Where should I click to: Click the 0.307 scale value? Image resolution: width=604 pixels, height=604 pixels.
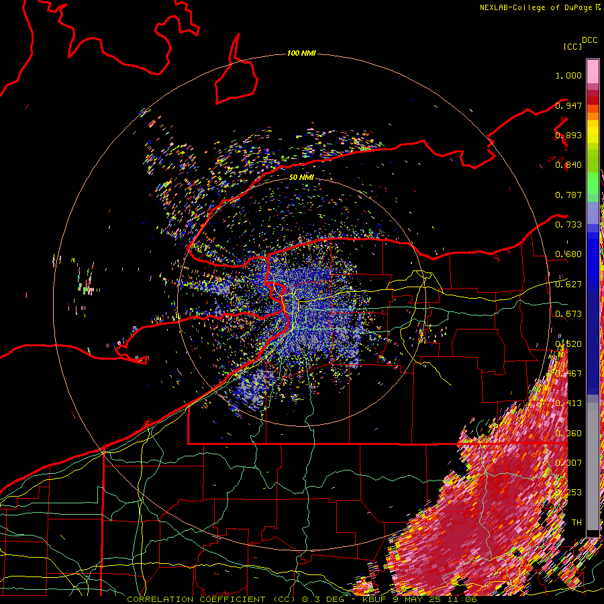568,462
